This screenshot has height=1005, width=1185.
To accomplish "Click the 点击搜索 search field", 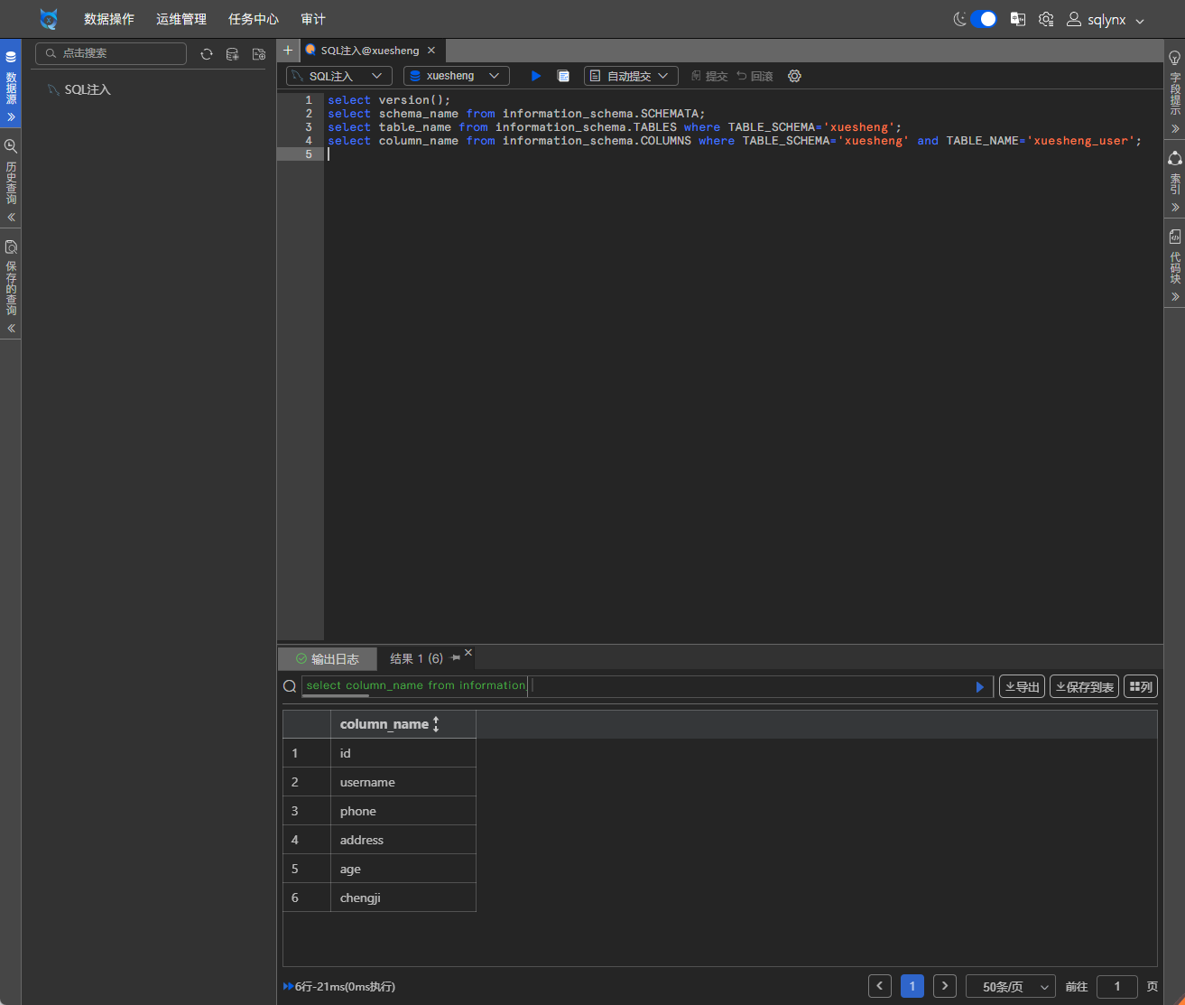I will pos(117,53).
